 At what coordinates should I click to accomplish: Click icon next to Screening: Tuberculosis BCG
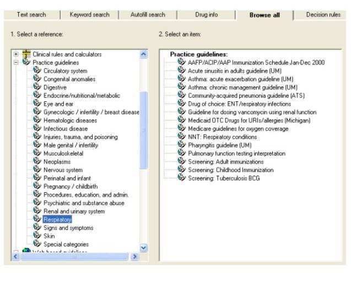181,178
